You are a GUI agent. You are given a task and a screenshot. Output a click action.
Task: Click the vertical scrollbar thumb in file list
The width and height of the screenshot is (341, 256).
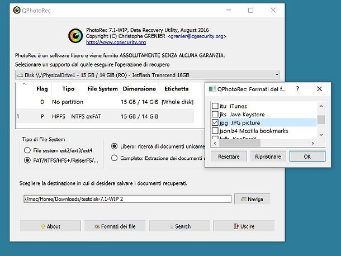click(x=321, y=120)
